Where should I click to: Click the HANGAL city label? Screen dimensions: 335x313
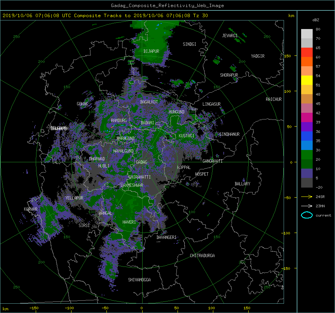[x=105, y=213]
